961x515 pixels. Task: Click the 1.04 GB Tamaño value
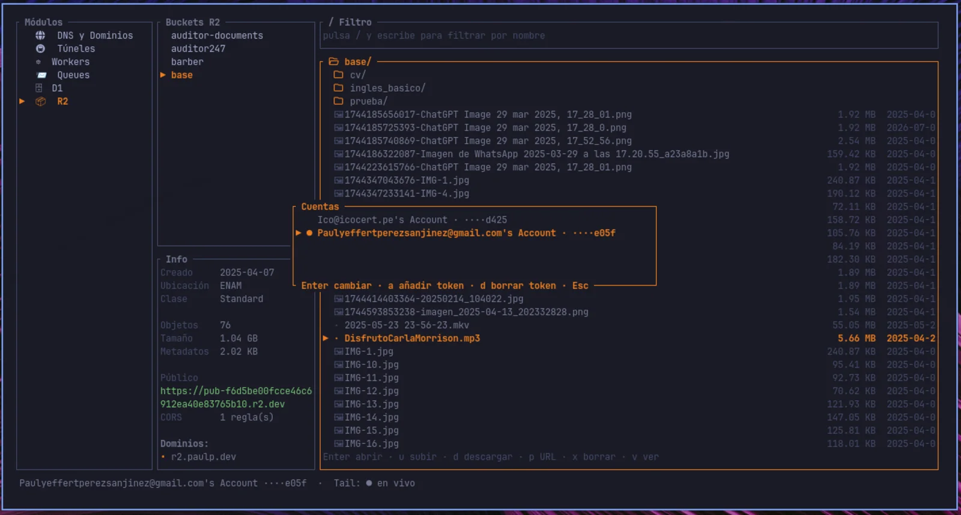pos(238,338)
